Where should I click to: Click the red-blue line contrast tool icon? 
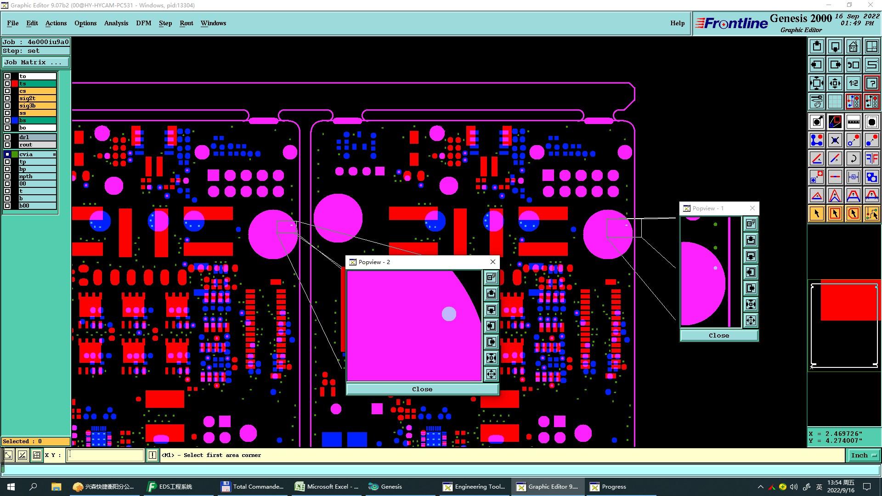click(x=835, y=122)
